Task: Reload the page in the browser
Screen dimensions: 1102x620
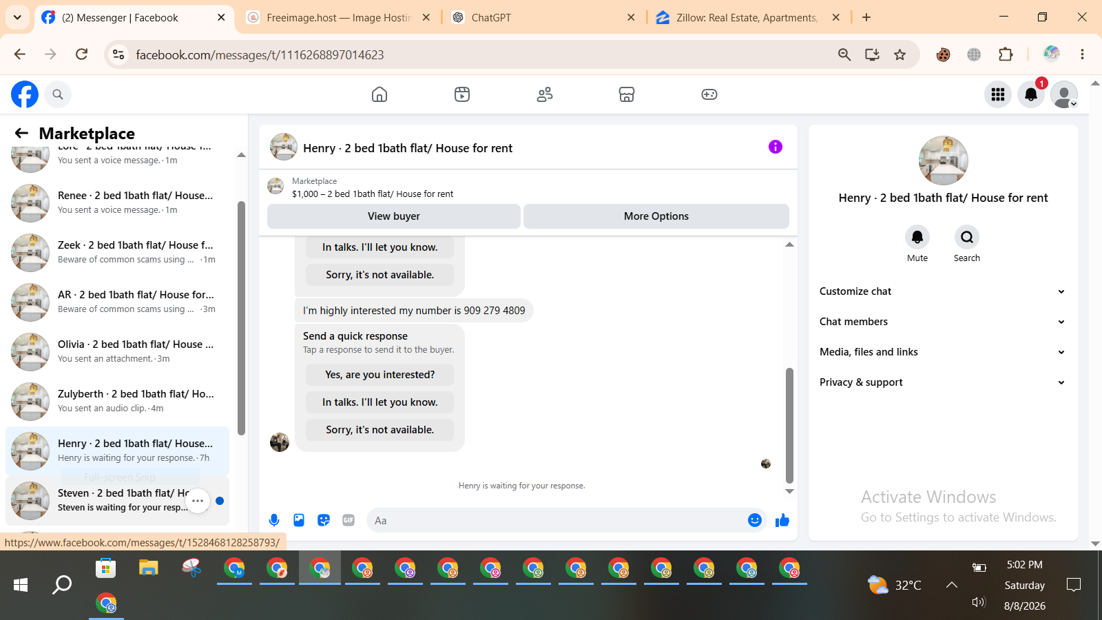Action: point(81,54)
